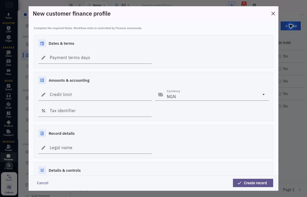Click the Amounts & accounting section heading
Viewport: 307px width, 197px height.
pyautogui.click(x=69, y=80)
